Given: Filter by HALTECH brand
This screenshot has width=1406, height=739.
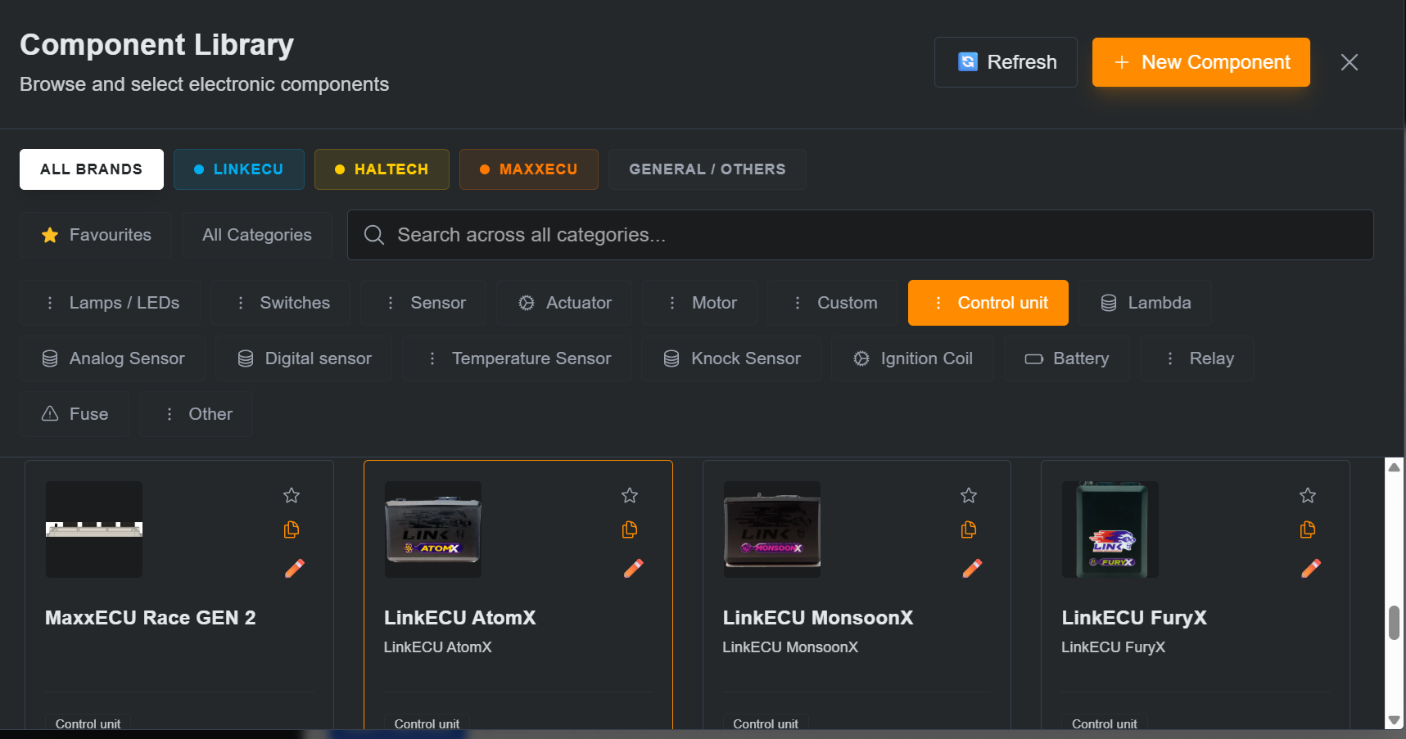Looking at the screenshot, I should point(382,169).
